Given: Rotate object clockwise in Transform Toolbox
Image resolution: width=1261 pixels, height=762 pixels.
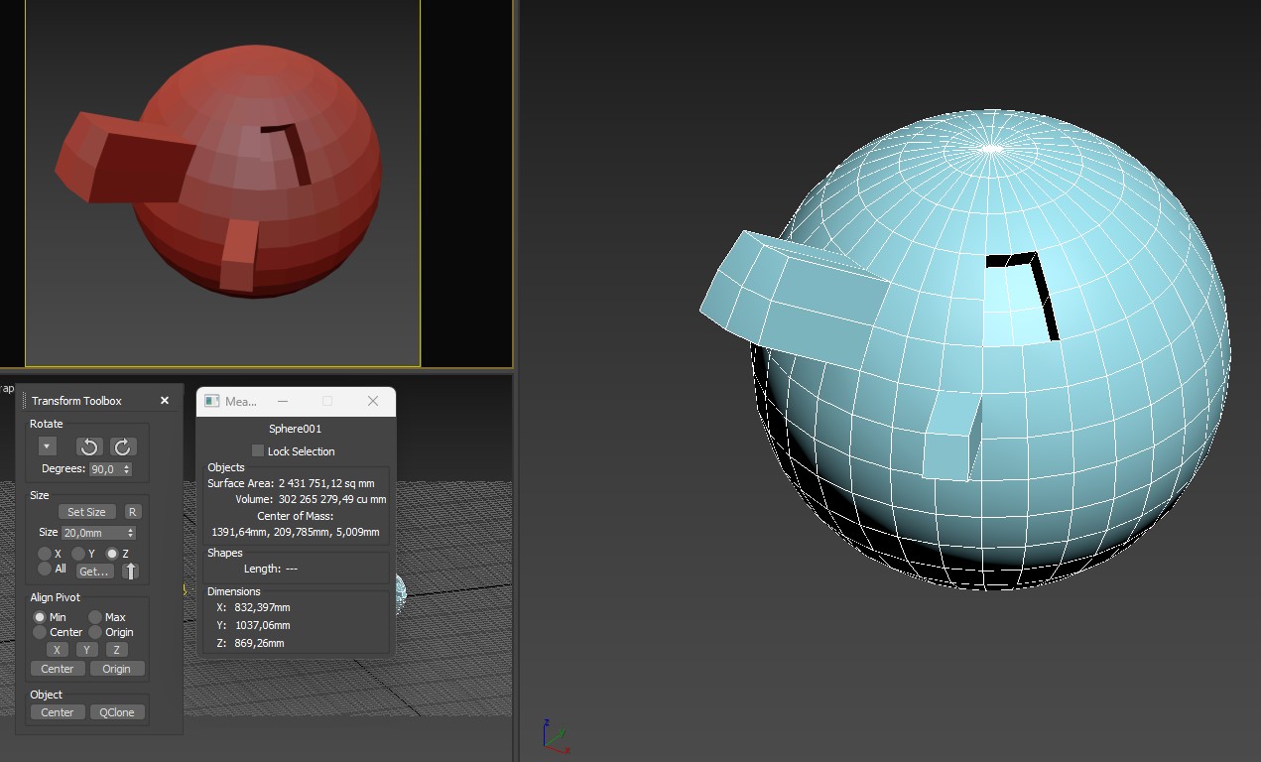Looking at the screenshot, I should pyautogui.click(x=123, y=446).
